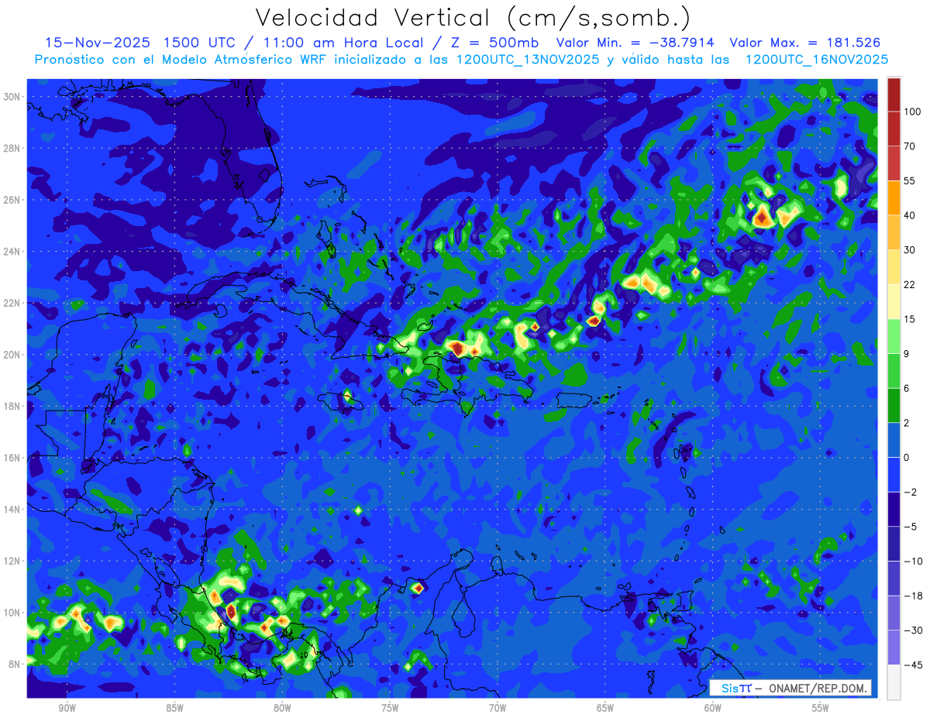Viewport: 930px width, 718px height.
Task: Click the '90W' longitude label
Action: (67, 708)
